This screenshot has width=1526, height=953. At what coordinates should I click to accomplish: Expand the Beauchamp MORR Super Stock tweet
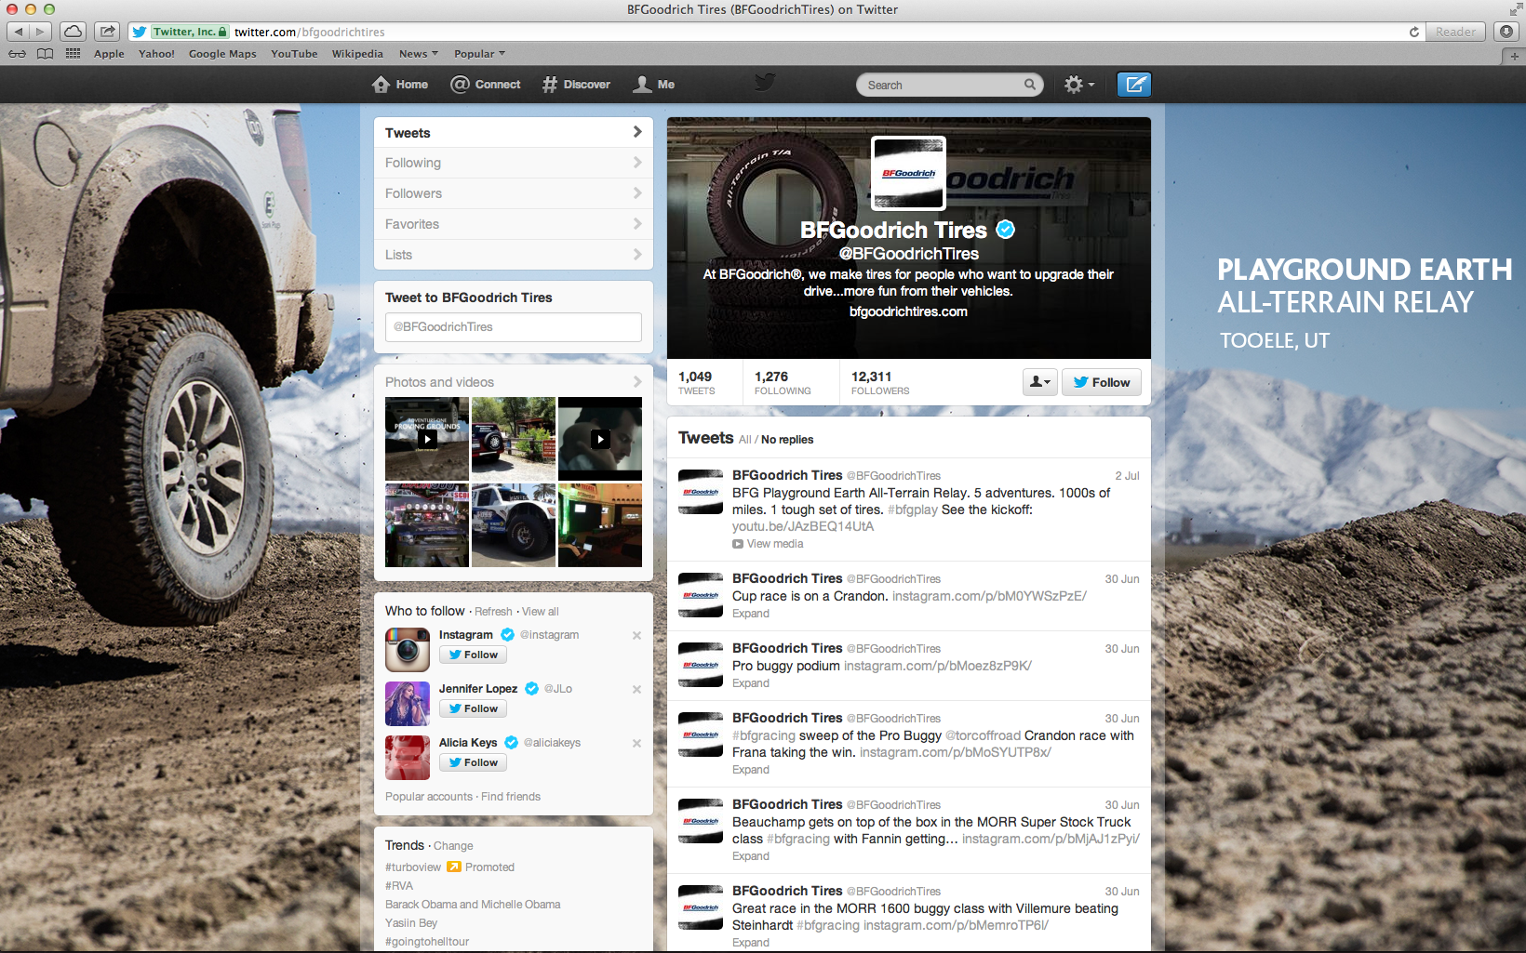pos(751,856)
